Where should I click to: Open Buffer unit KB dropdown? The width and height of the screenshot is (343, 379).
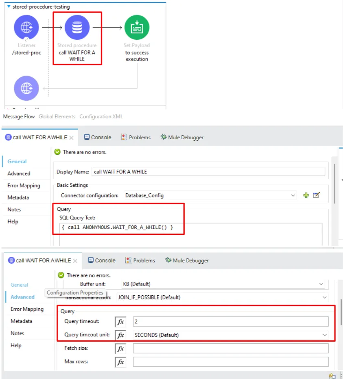(x=224, y=284)
